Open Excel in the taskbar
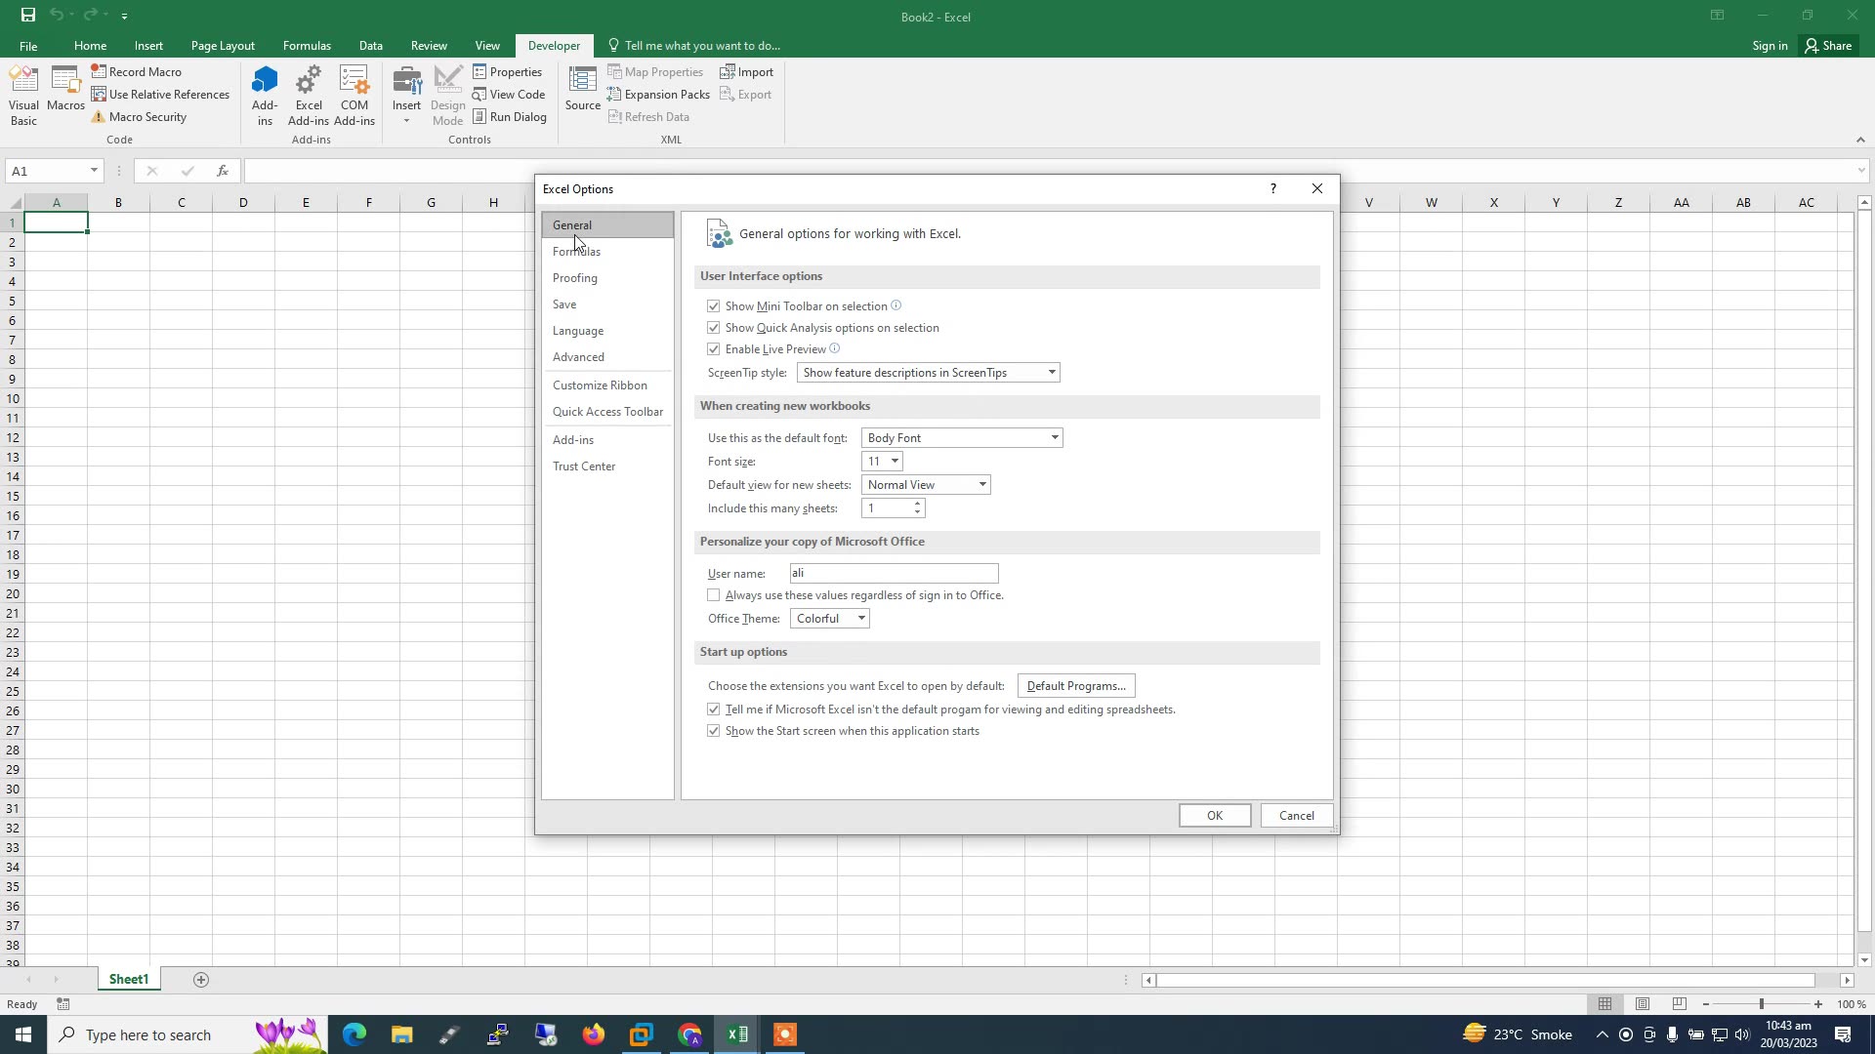The height and width of the screenshot is (1054, 1875). [x=737, y=1034]
